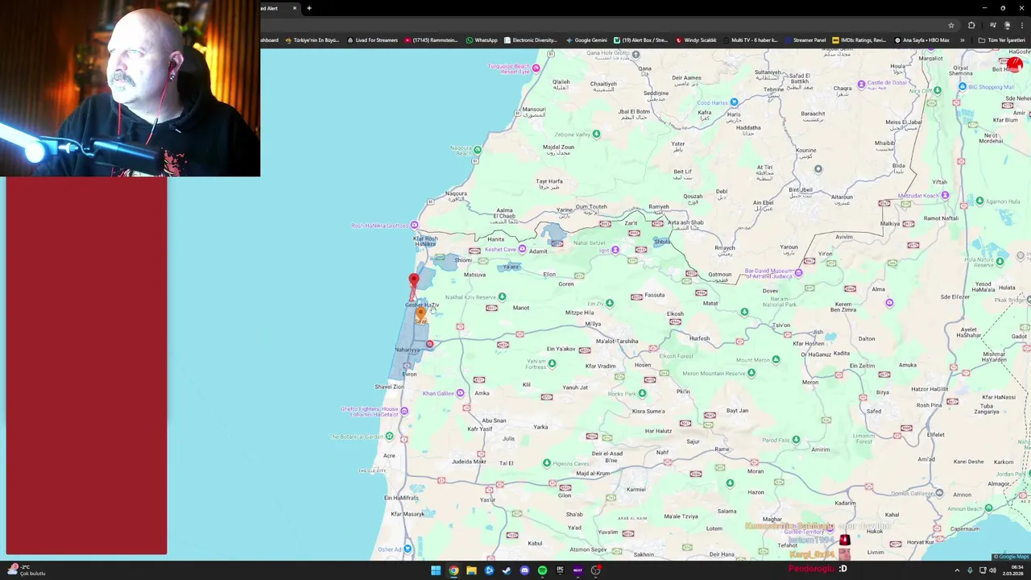The height and width of the screenshot is (580, 1031).
Task: Show hidden system tray icons
Action: tap(957, 570)
